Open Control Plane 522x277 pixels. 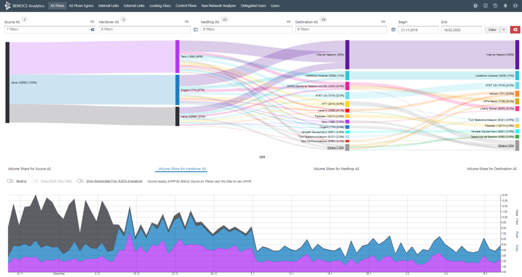click(187, 6)
